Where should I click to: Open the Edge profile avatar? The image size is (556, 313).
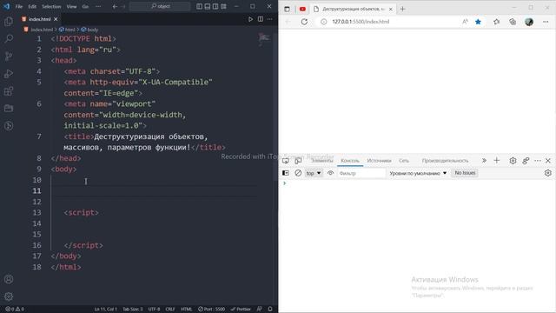click(529, 22)
